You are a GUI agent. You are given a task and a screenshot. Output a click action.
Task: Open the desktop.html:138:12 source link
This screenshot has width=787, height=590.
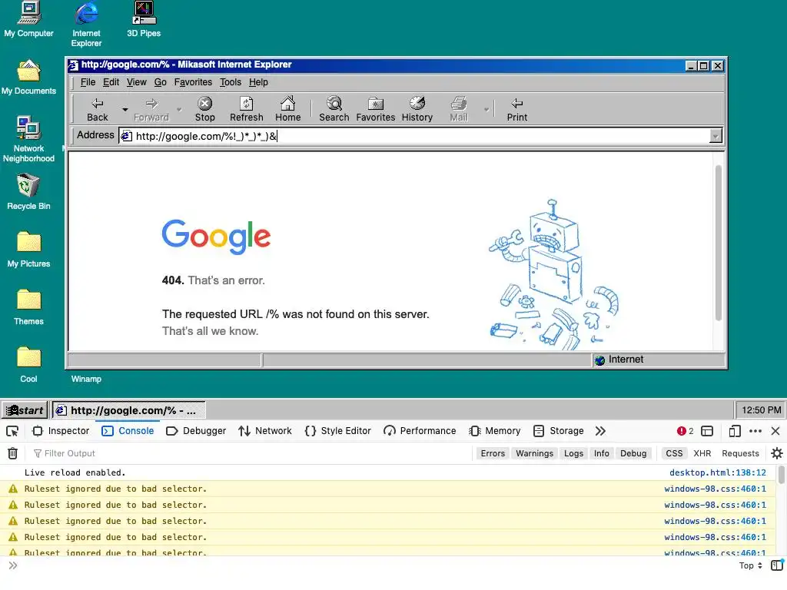(718, 472)
